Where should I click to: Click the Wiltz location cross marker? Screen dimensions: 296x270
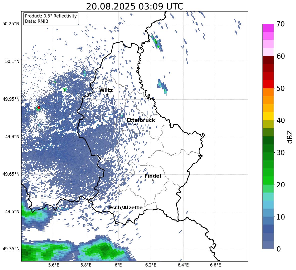click(x=107, y=95)
